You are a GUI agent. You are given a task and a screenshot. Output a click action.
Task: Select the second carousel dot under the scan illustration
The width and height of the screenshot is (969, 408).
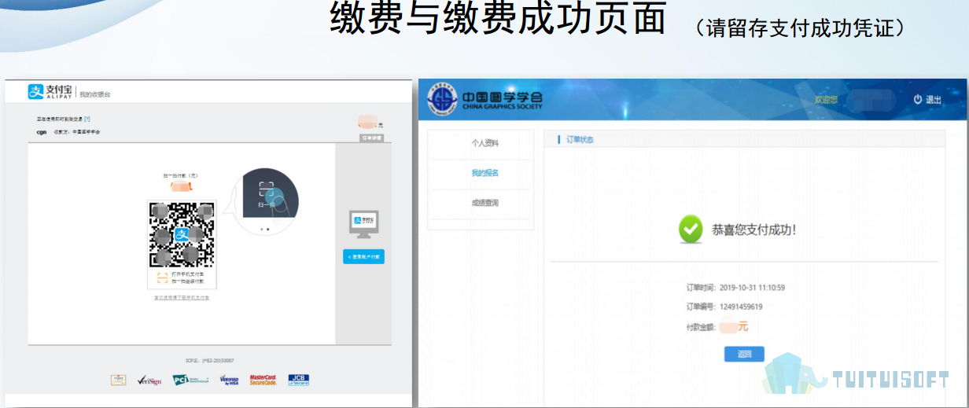(268, 230)
